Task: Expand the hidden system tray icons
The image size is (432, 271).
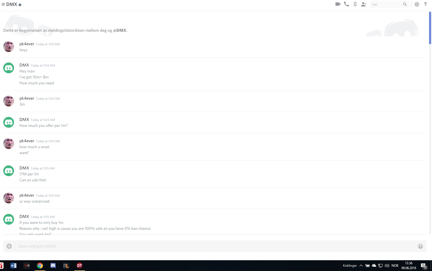Action: (361, 266)
